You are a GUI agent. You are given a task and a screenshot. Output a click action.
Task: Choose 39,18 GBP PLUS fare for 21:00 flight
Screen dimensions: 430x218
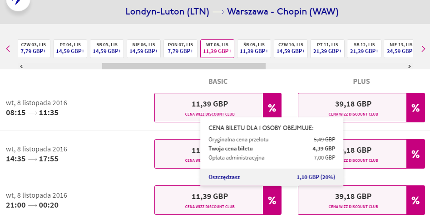click(352, 200)
